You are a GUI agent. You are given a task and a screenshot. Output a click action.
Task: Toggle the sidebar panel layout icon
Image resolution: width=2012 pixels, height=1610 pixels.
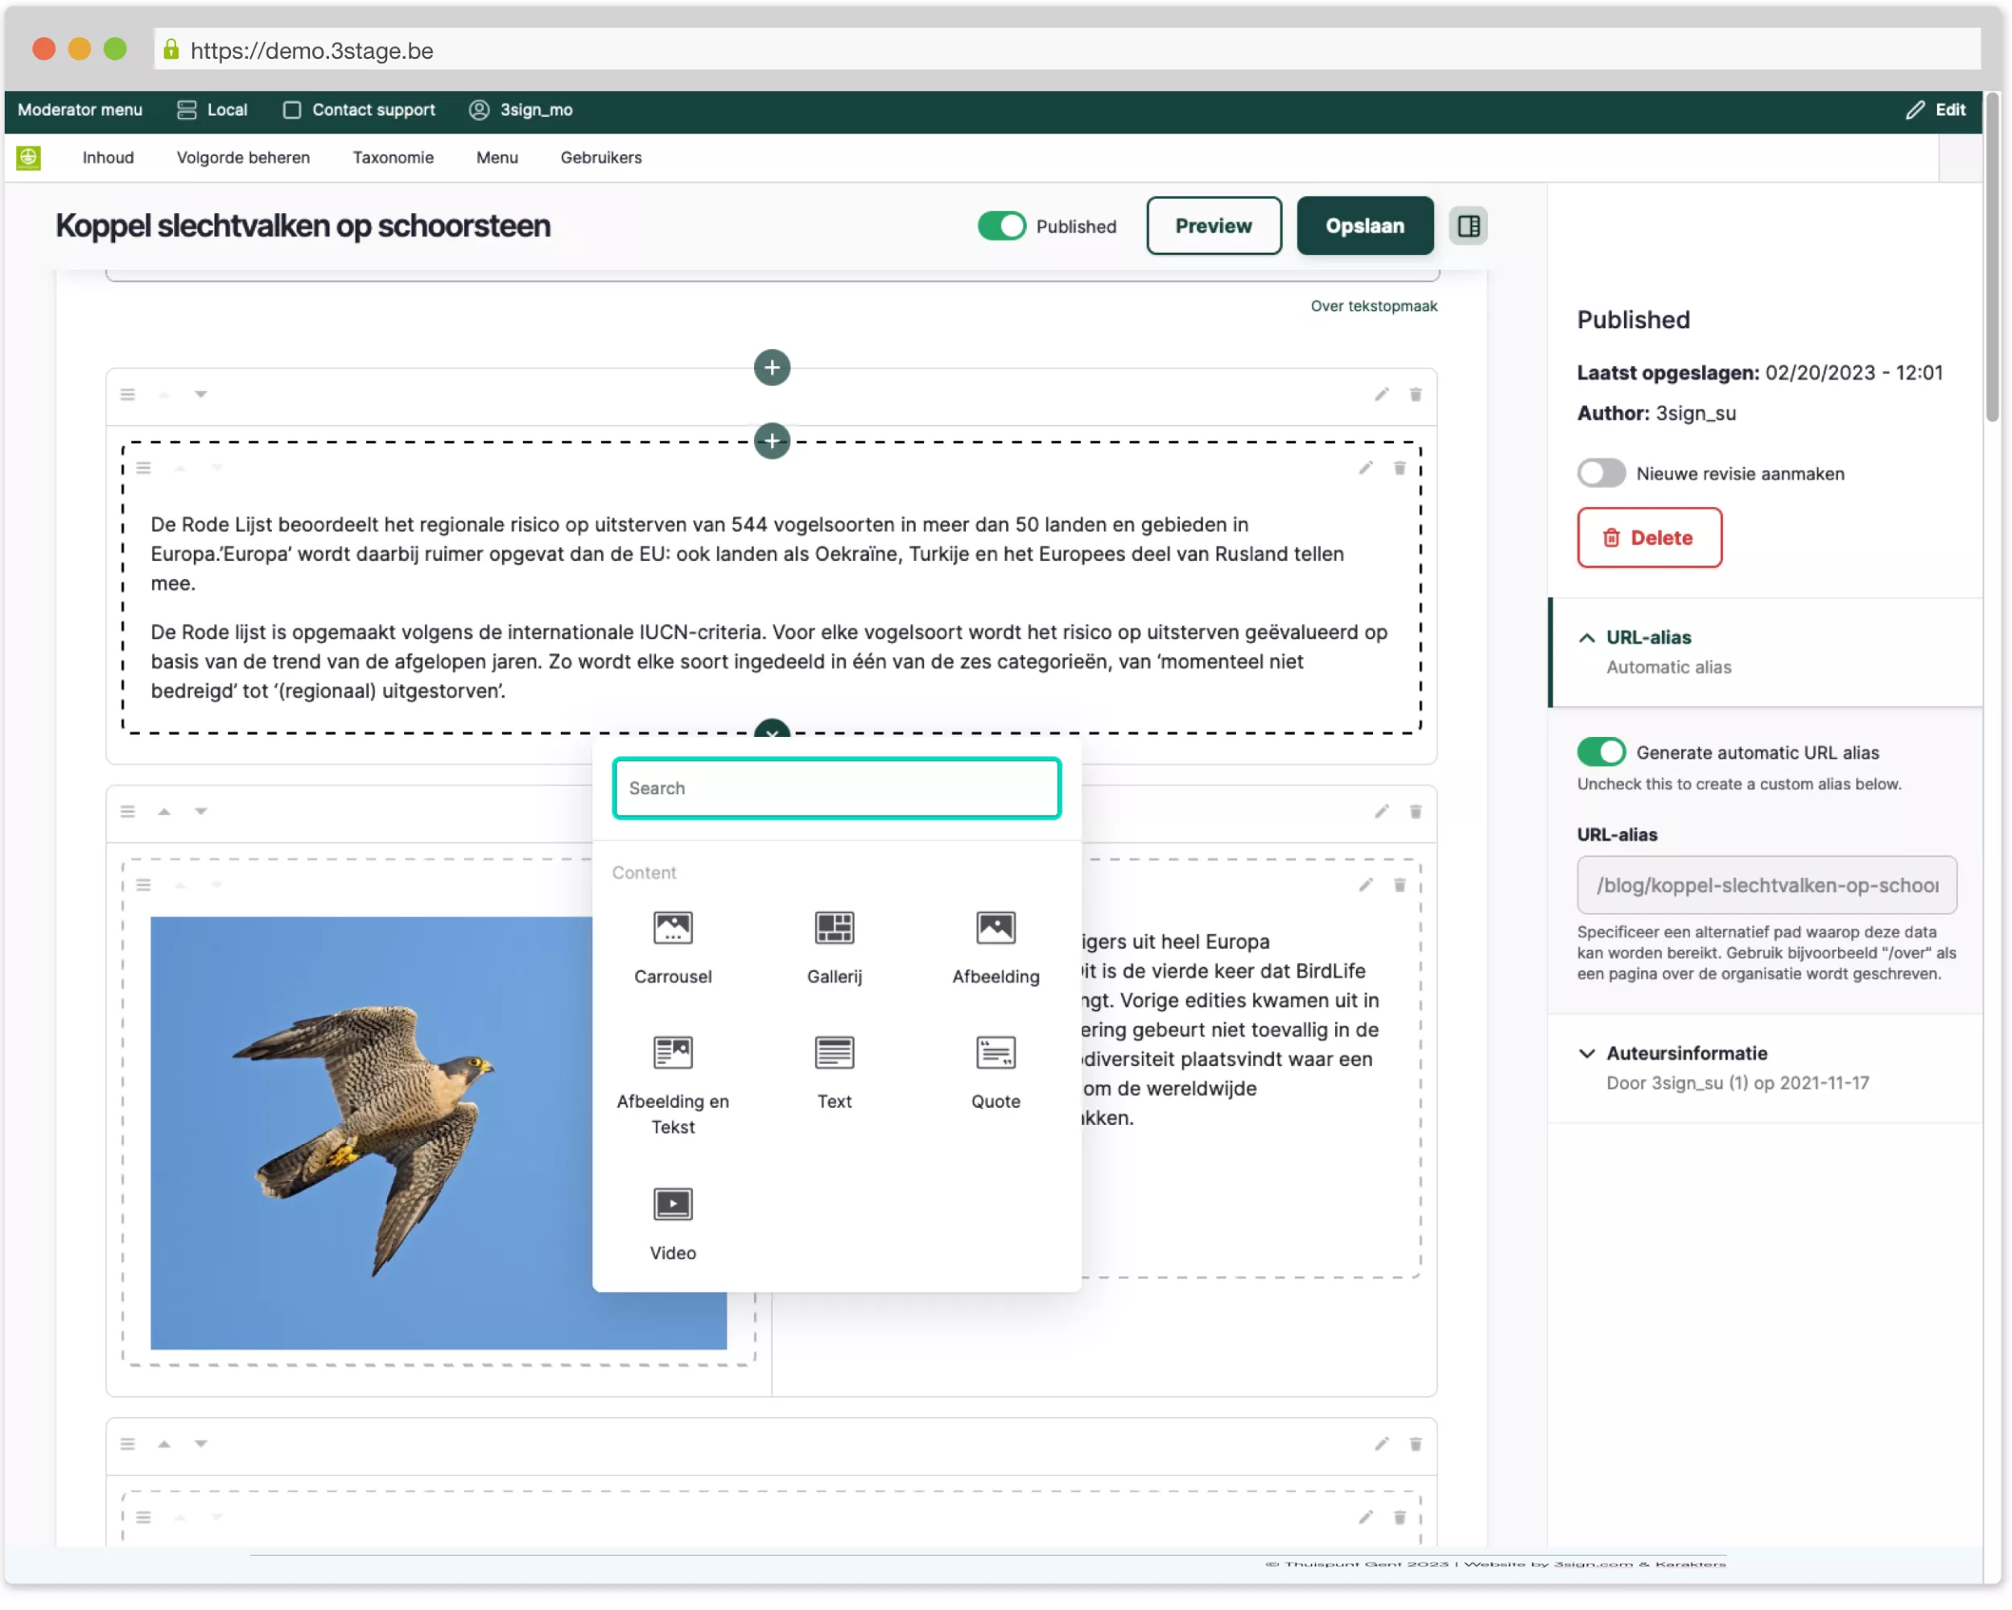pyautogui.click(x=1468, y=226)
